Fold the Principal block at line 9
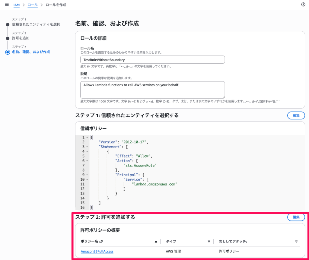Image resolution: width=309 pixels, height=260 pixels. tap(87, 175)
